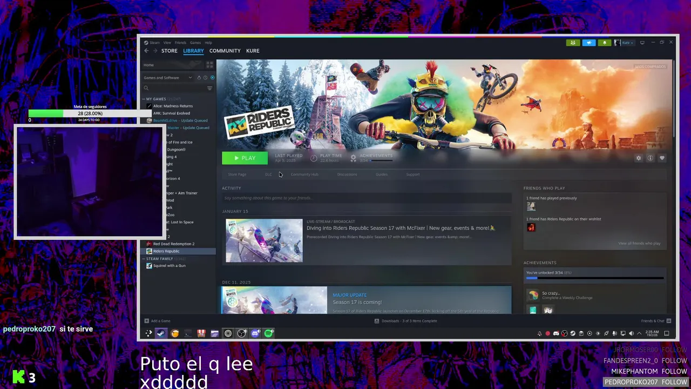Select Red Dead Redemption 2 in library
This screenshot has width=691, height=389.
[174, 244]
